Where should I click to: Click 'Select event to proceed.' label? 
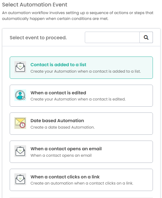coord(38,37)
